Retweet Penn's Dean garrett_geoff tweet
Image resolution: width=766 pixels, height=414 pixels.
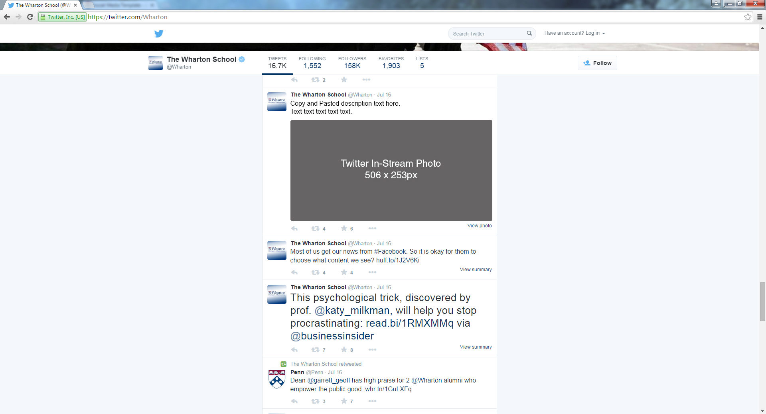click(315, 401)
